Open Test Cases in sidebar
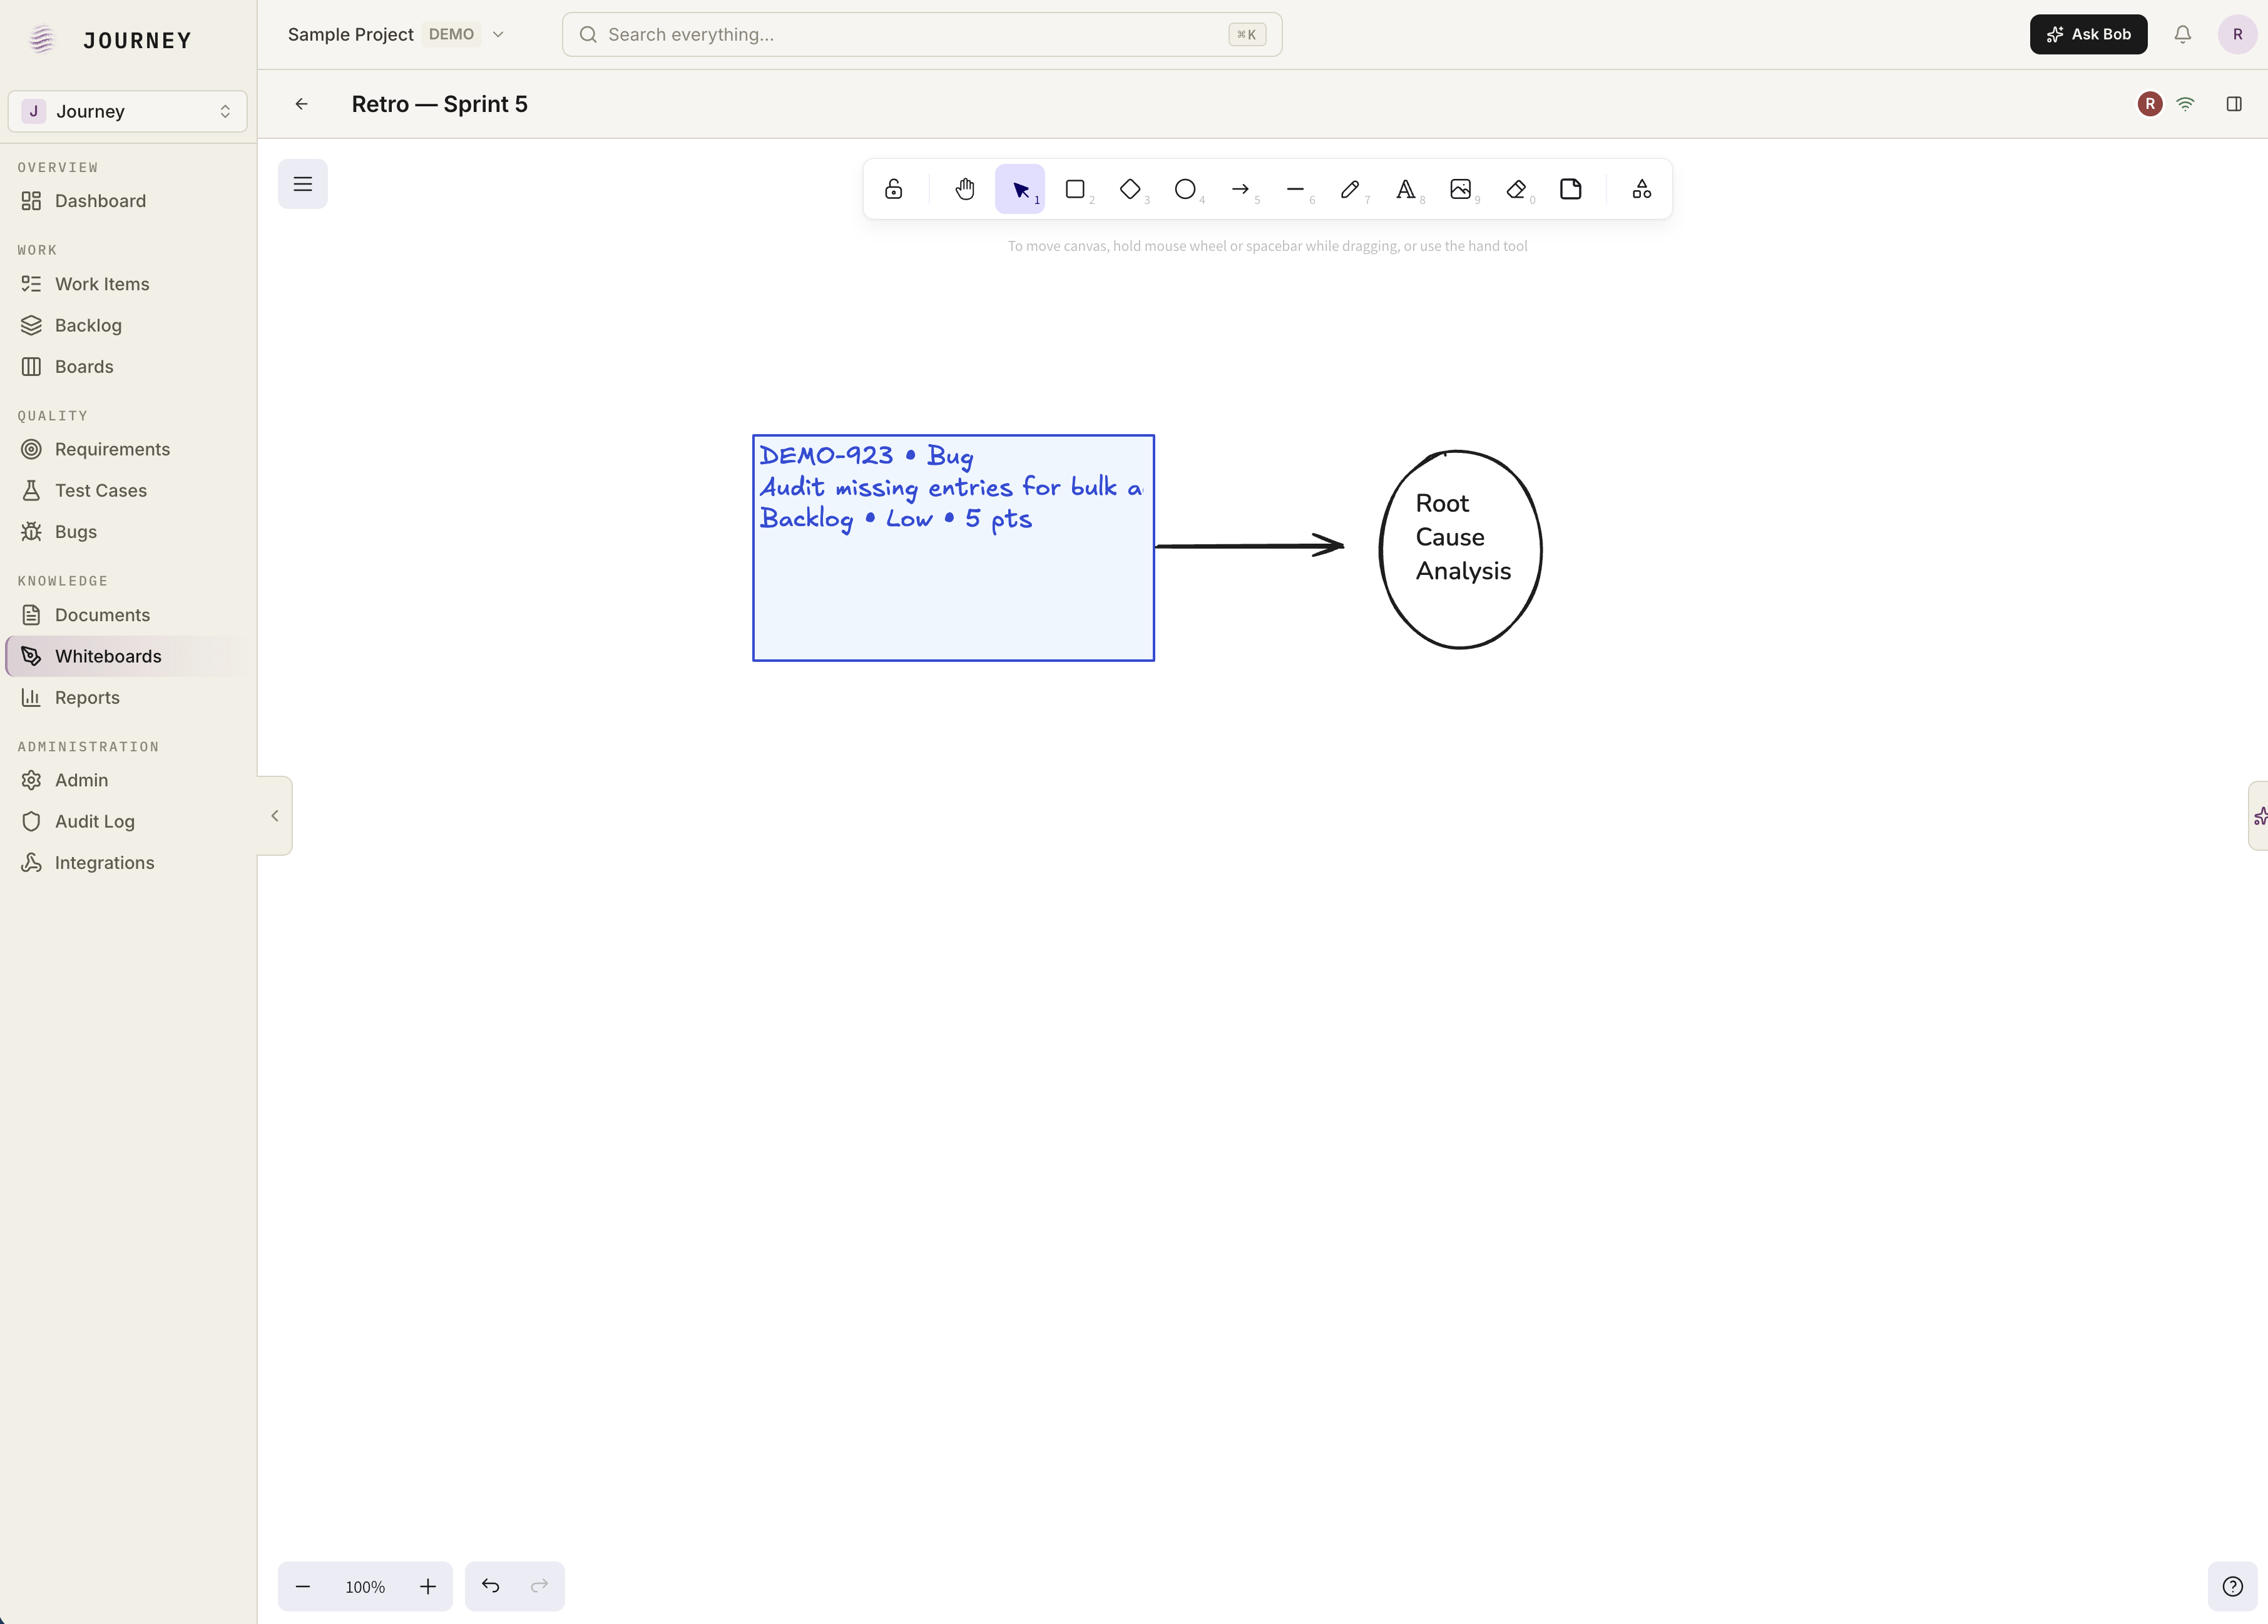2268x1624 pixels. (x=128, y=490)
